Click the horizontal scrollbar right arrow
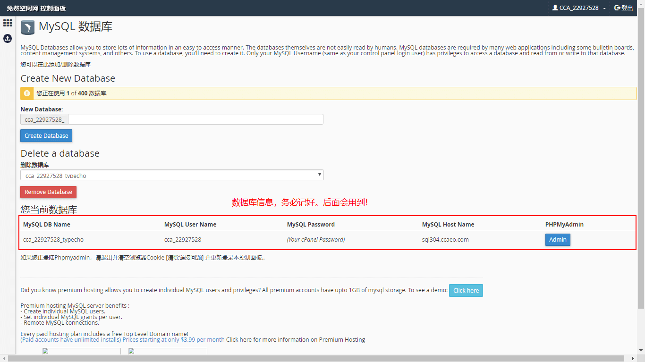Viewport: 645px width, 362px height. pos(633,358)
